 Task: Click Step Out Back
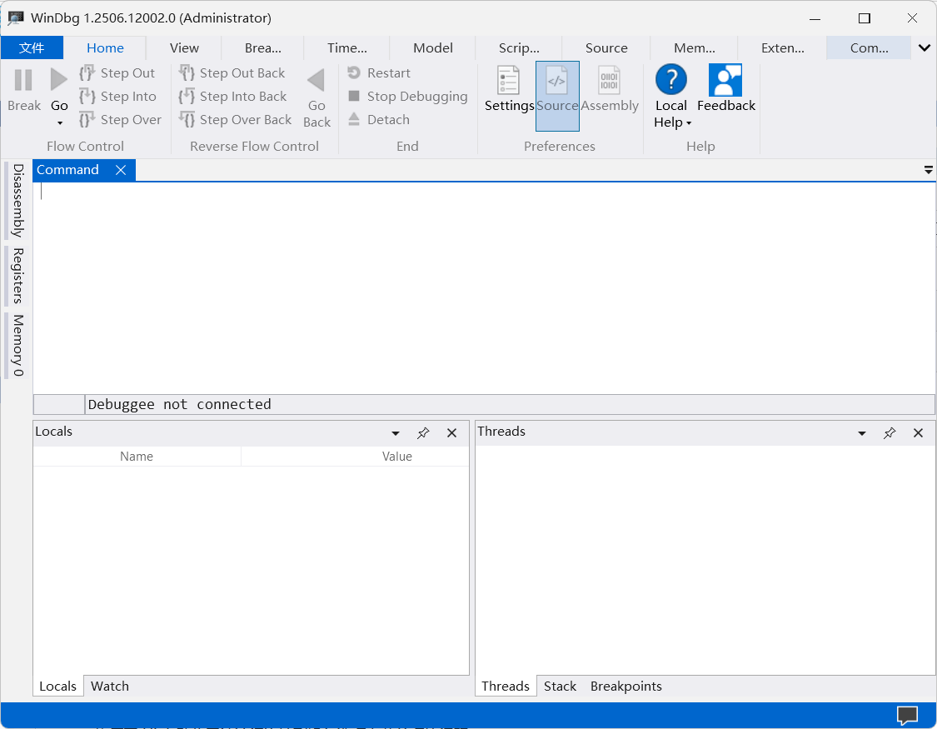pyautogui.click(x=232, y=73)
